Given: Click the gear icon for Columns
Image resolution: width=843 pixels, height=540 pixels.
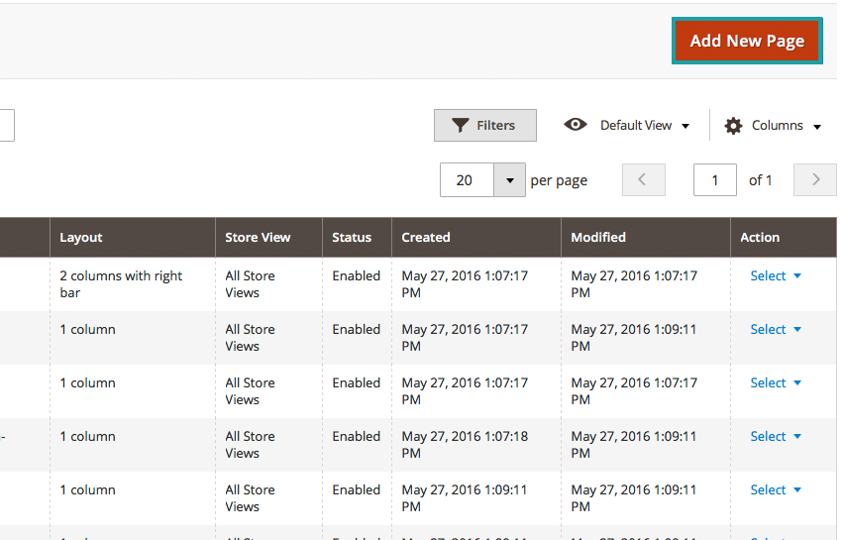Looking at the screenshot, I should coord(733,126).
